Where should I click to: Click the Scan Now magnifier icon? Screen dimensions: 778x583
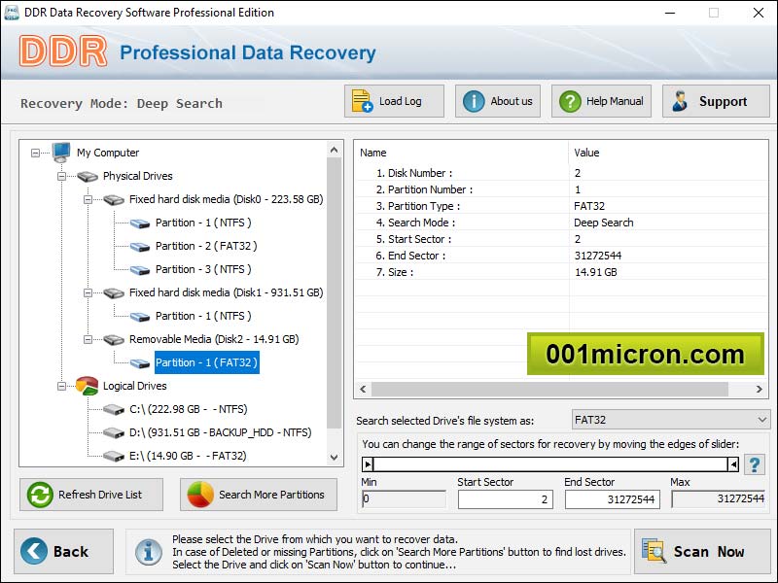(x=654, y=550)
